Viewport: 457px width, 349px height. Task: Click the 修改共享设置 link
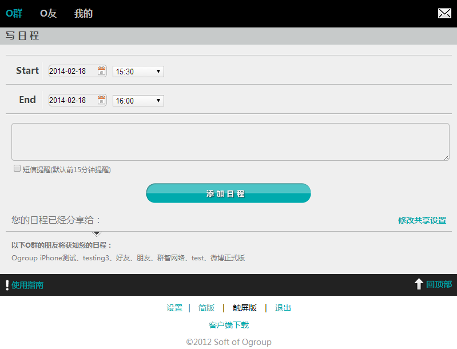click(422, 220)
